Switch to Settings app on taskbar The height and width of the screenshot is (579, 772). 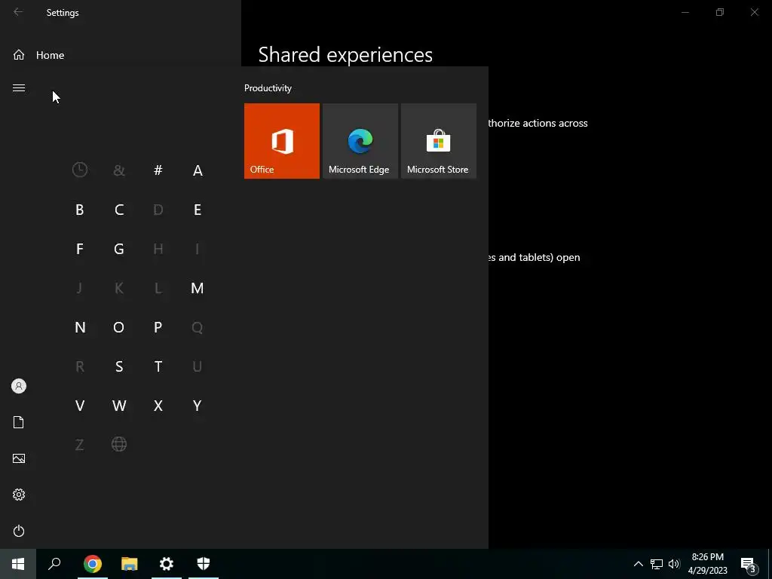pyautogui.click(x=167, y=564)
